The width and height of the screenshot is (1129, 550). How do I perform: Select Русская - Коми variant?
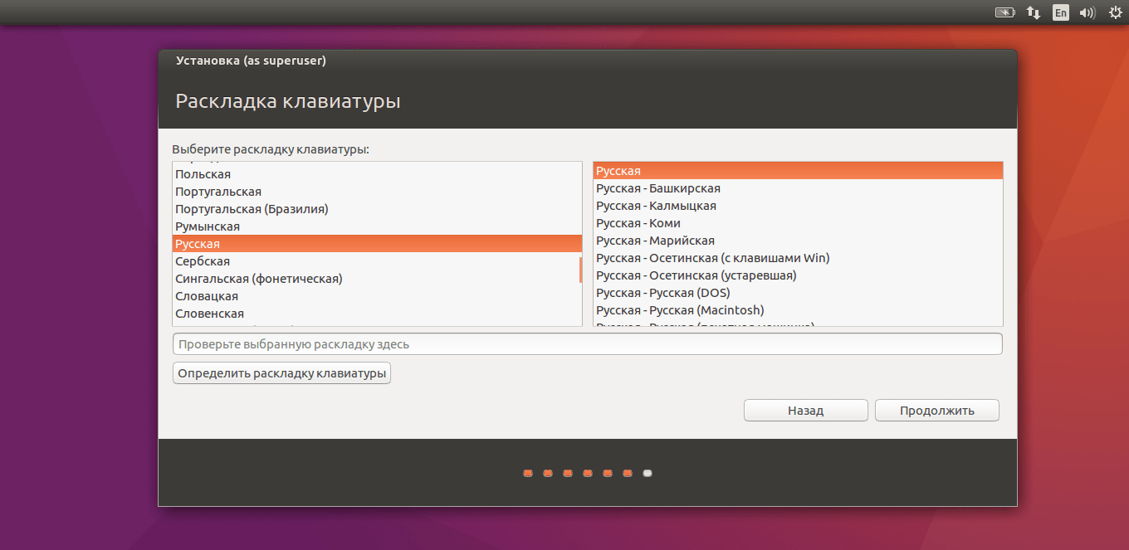pyautogui.click(x=798, y=223)
